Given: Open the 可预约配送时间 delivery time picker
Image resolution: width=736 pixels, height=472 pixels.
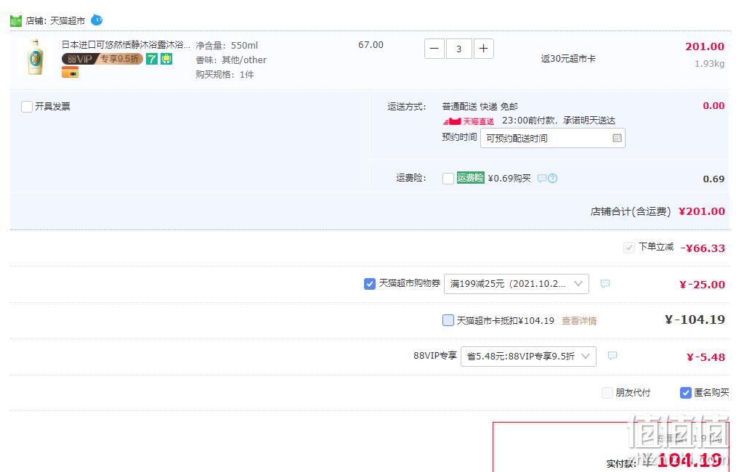Looking at the screenshot, I should click(552, 138).
